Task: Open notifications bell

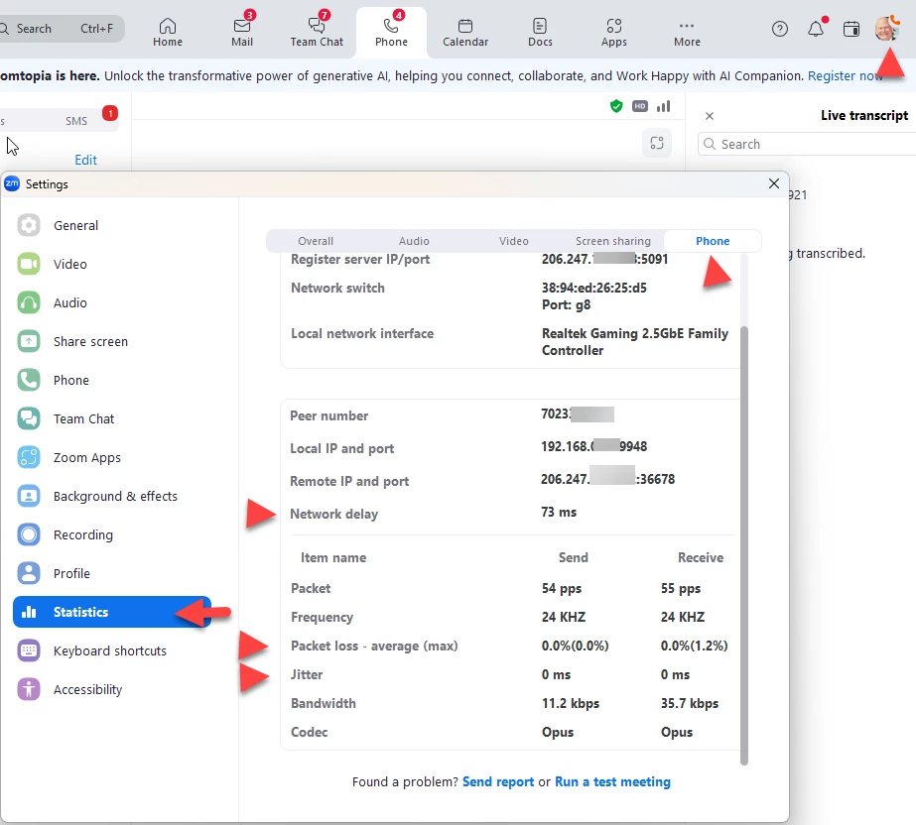Action: click(x=816, y=29)
